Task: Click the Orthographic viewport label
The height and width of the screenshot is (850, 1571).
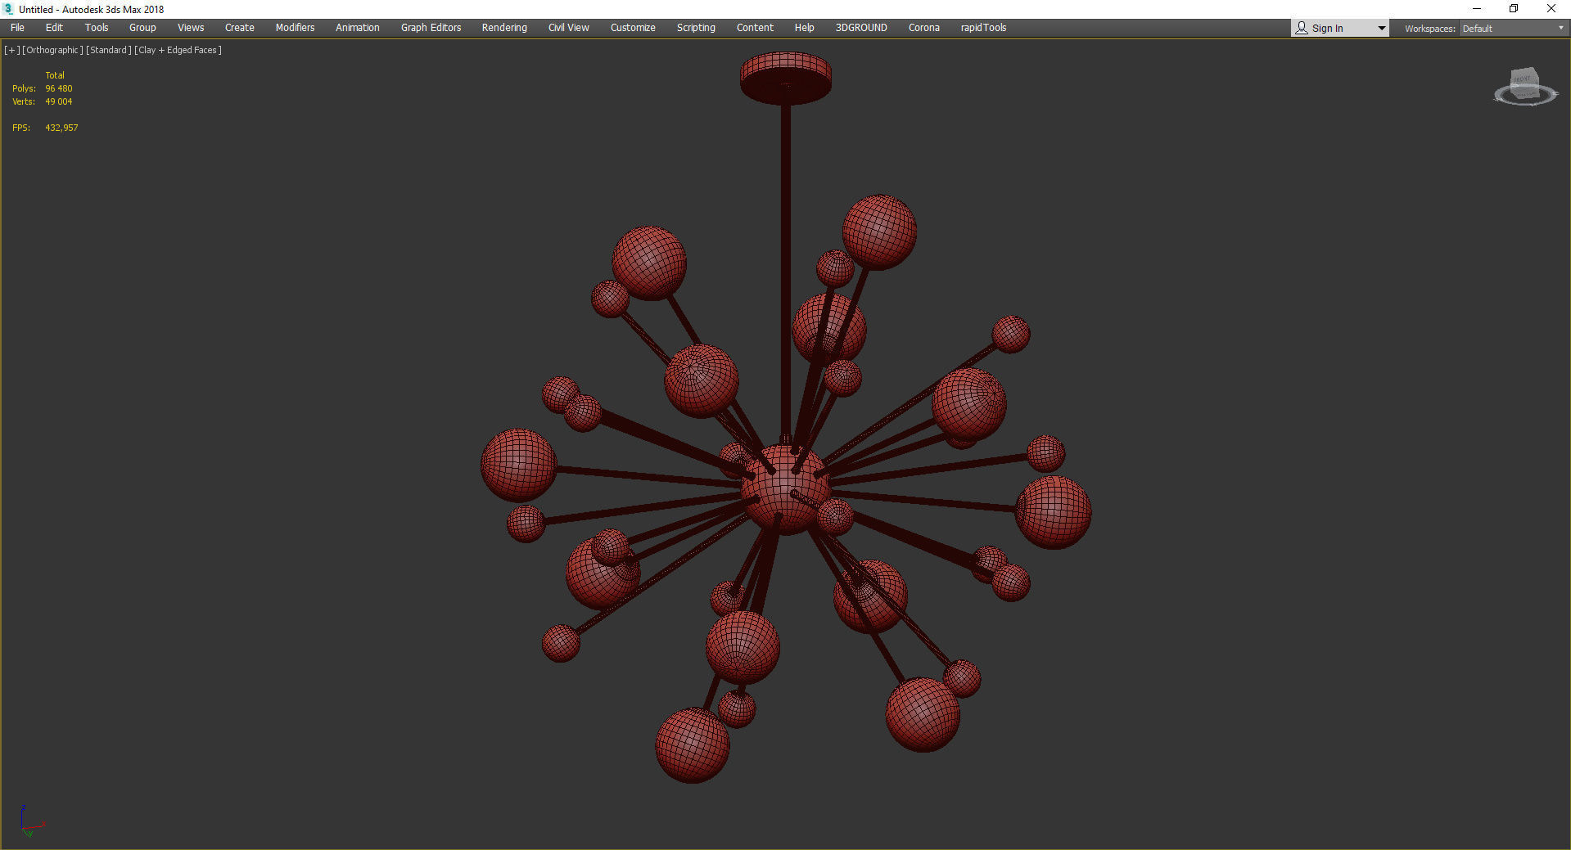Action: pyautogui.click(x=52, y=50)
